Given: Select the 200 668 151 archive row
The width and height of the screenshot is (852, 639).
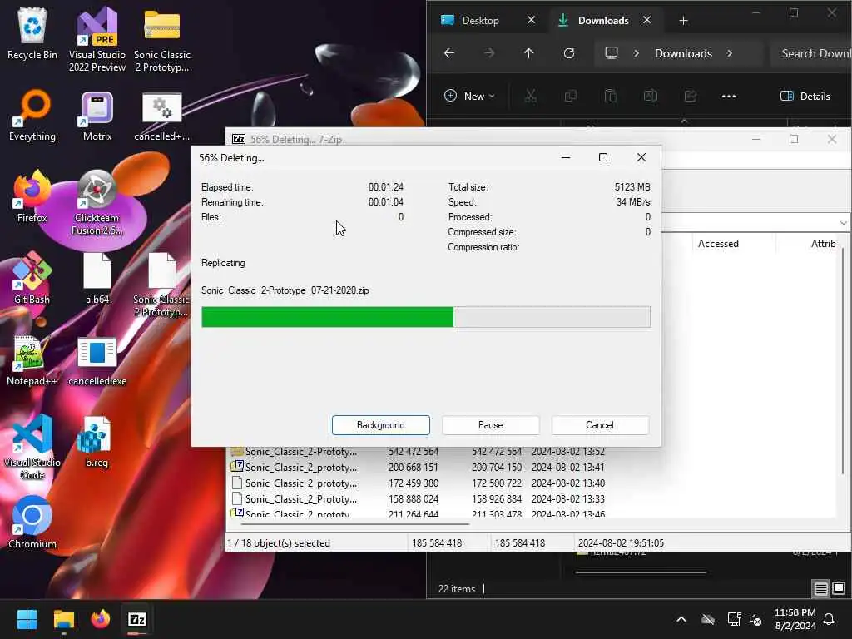Looking at the screenshot, I should [418, 468].
